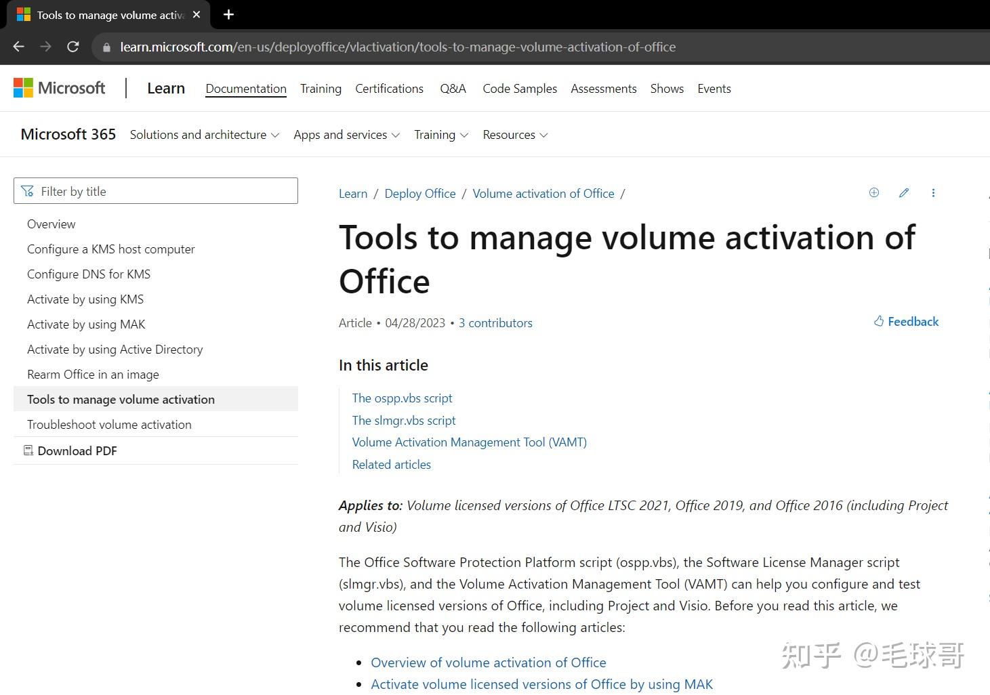
Task: Jump to The ospp.vbs script section
Action: click(402, 398)
